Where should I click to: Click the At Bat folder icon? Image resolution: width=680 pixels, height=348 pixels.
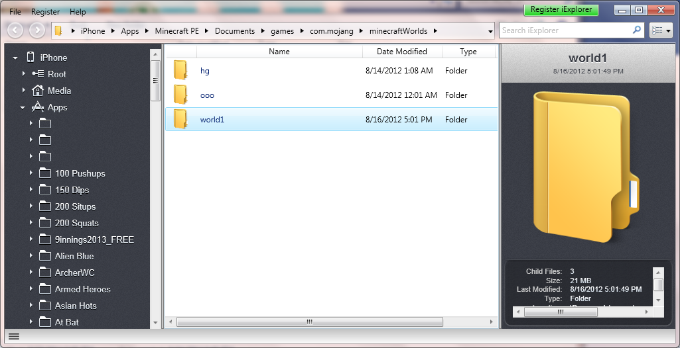point(45,322)
